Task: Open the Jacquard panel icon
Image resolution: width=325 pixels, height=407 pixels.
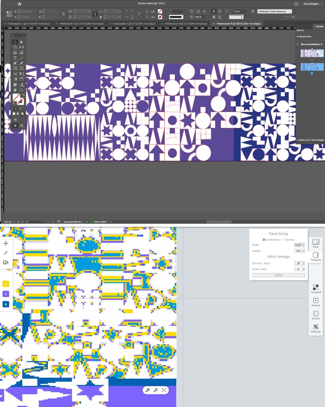Action: pos(315,289)
